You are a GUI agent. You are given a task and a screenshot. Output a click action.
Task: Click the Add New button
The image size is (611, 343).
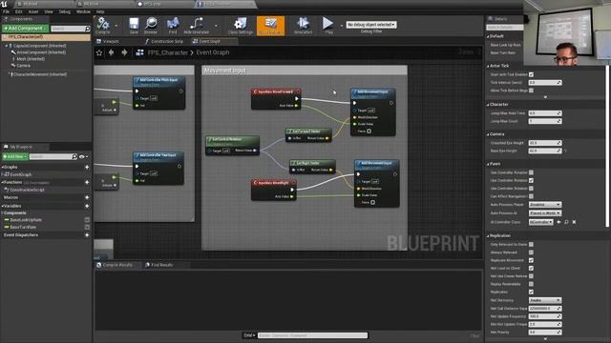(x=15, y=156)
